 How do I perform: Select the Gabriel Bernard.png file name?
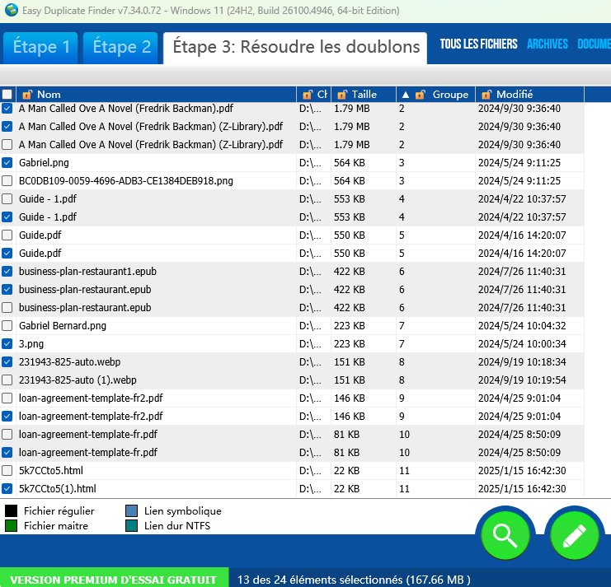[x=63, y=325]
